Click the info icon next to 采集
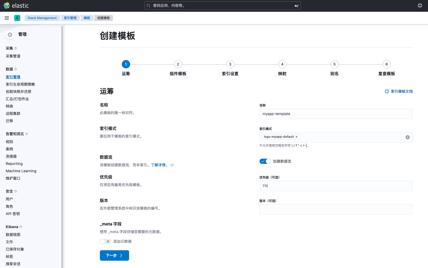The image size is (428, 268). [x=16, y=48]
